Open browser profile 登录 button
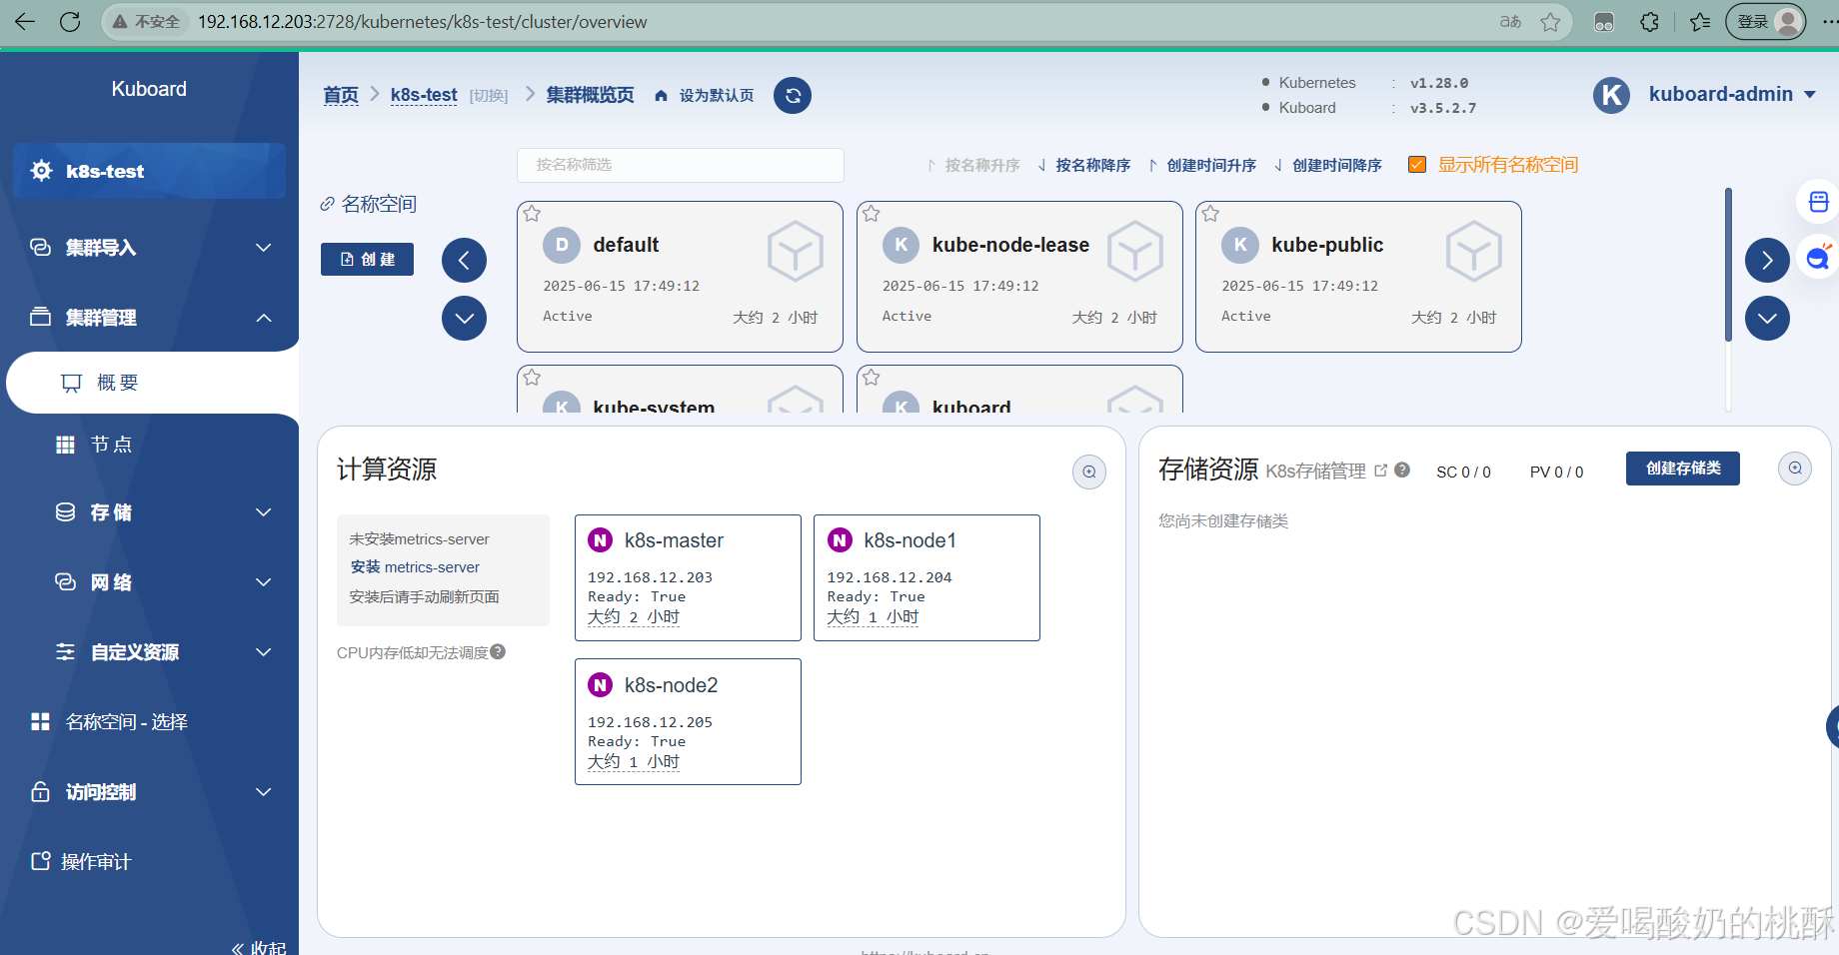Image resolution: width=1839 pixels, height=955 pixels. tap(1765, 22)
